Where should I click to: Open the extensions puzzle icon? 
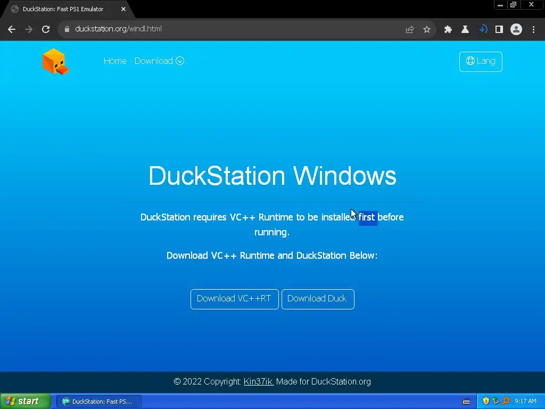click(x=448, y=30)
